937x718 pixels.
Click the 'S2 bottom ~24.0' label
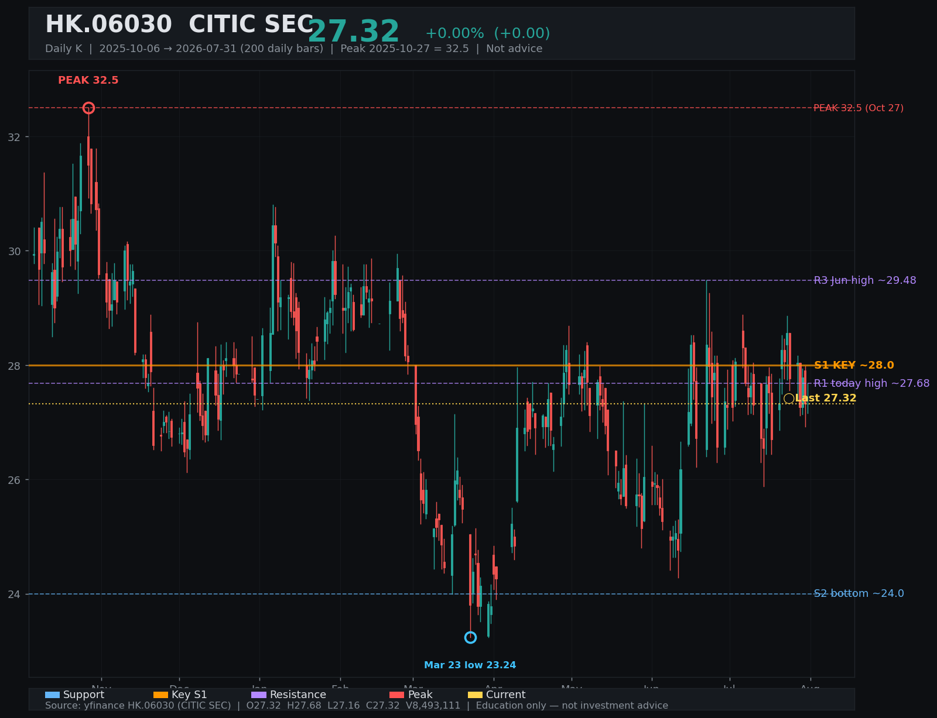[859, 593]
